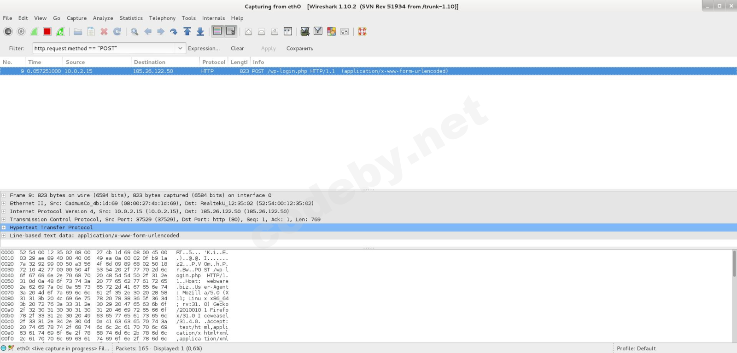Clear the display filter

click(x=237, y=48)
